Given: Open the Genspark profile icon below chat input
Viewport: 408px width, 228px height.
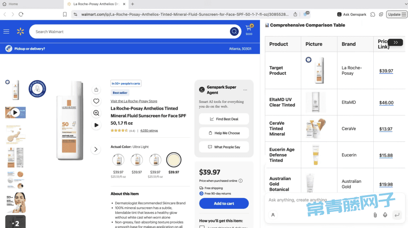Looking at the screenshot, I should click(x=273, y=215).
